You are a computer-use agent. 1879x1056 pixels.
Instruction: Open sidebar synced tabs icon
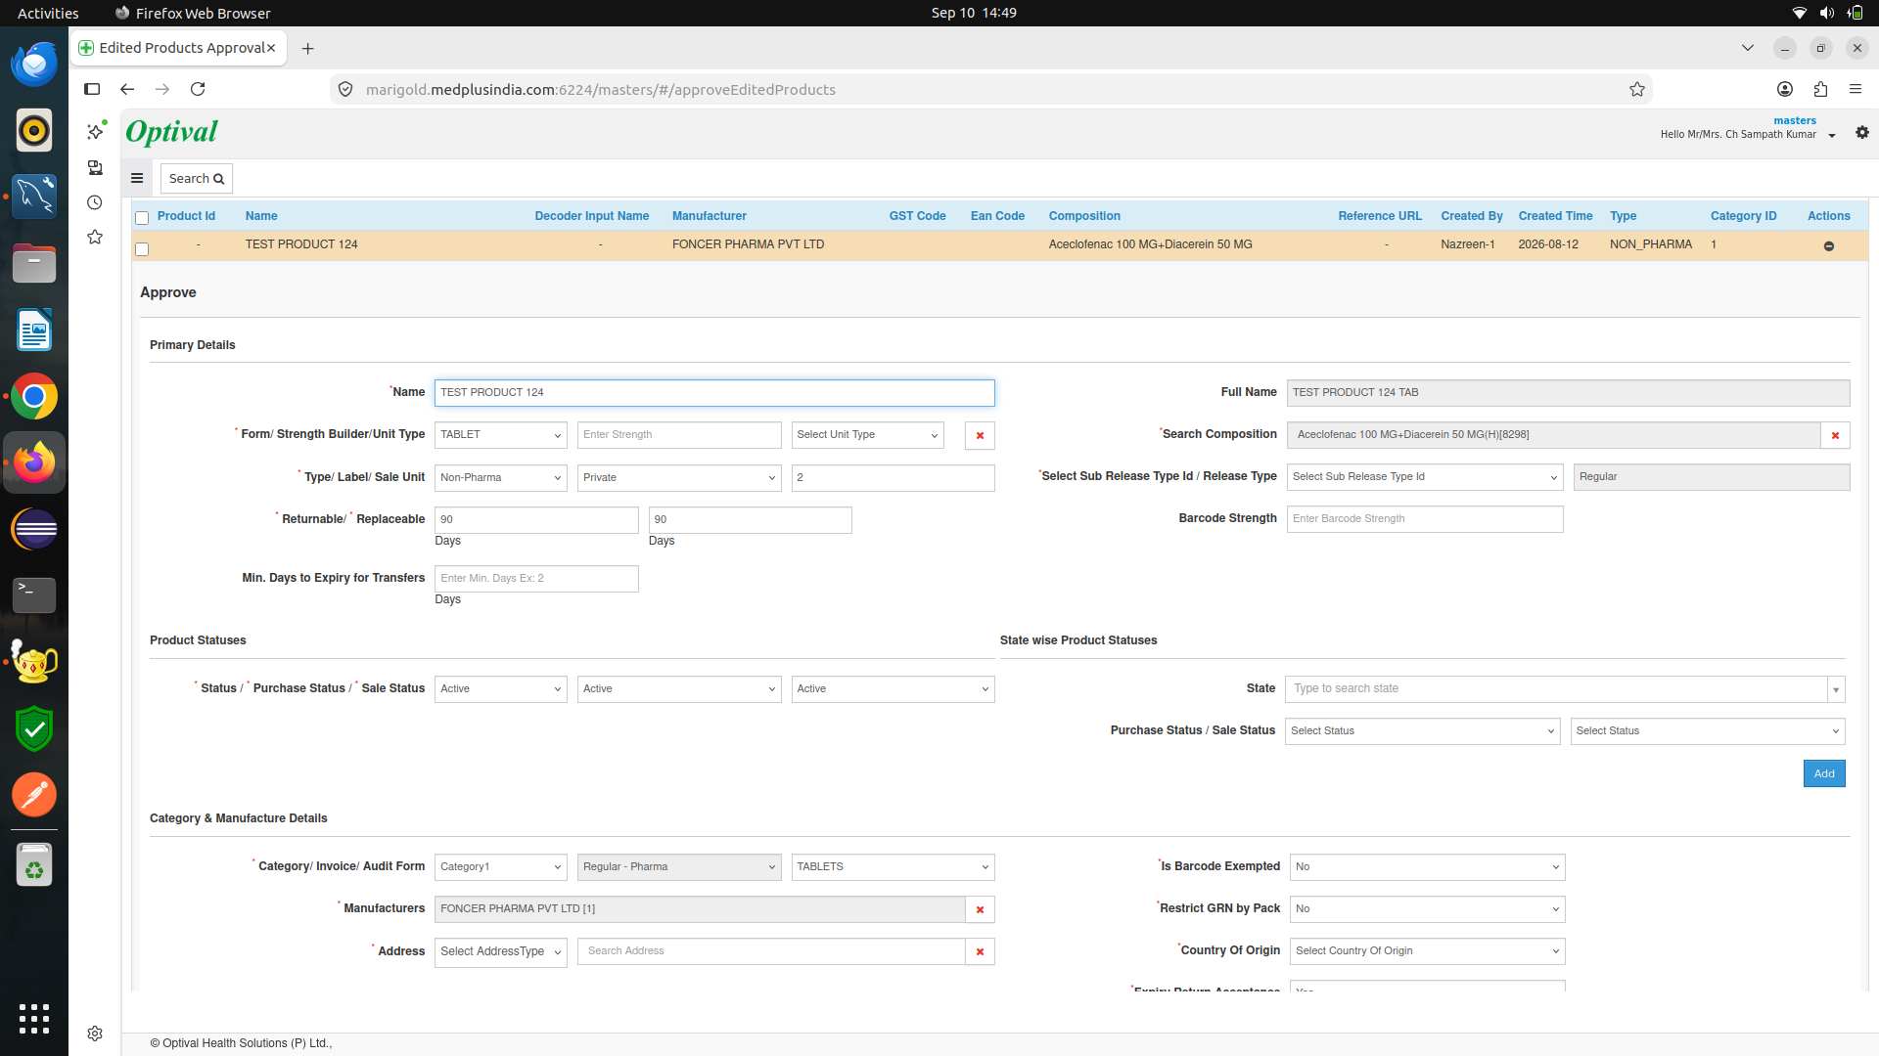tap(95, 167)
